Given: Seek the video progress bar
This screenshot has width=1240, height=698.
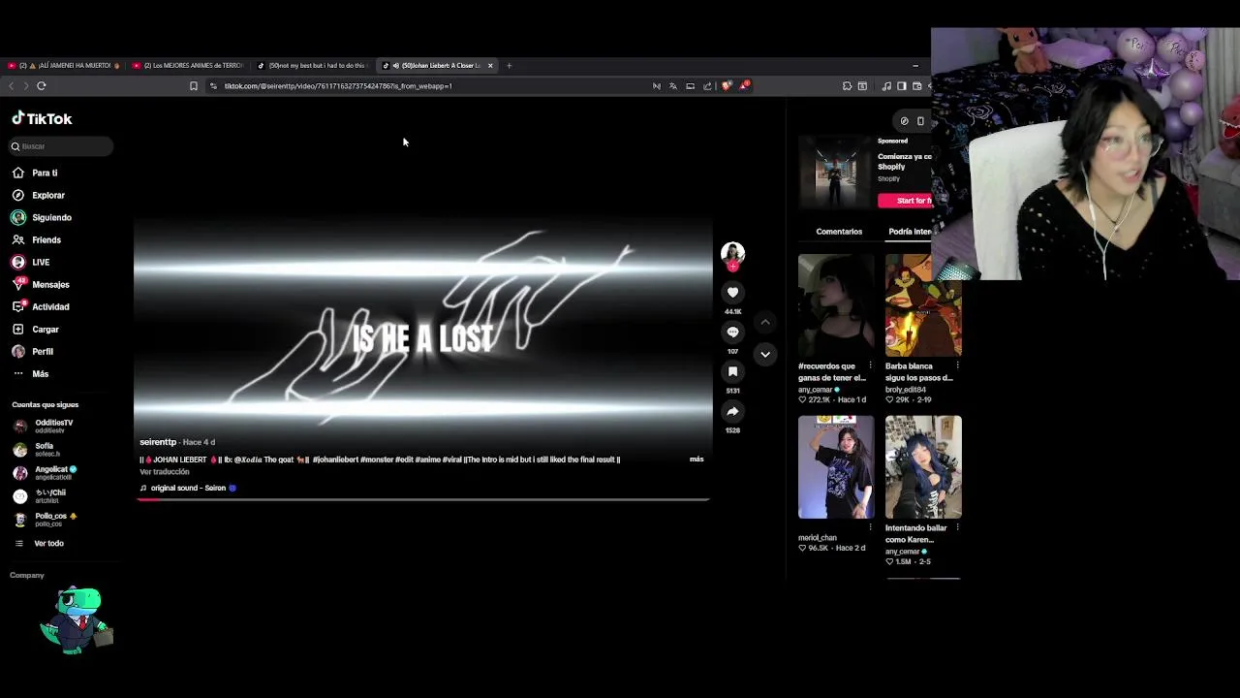Looking at the screenshot, I should [423, 499].
